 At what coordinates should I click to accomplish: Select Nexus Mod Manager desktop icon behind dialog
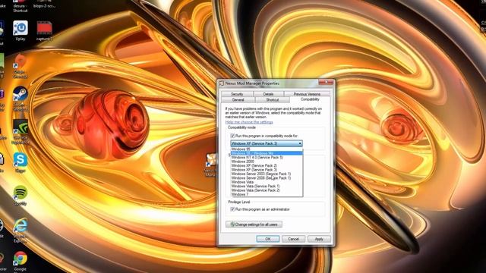click(211, 164)
